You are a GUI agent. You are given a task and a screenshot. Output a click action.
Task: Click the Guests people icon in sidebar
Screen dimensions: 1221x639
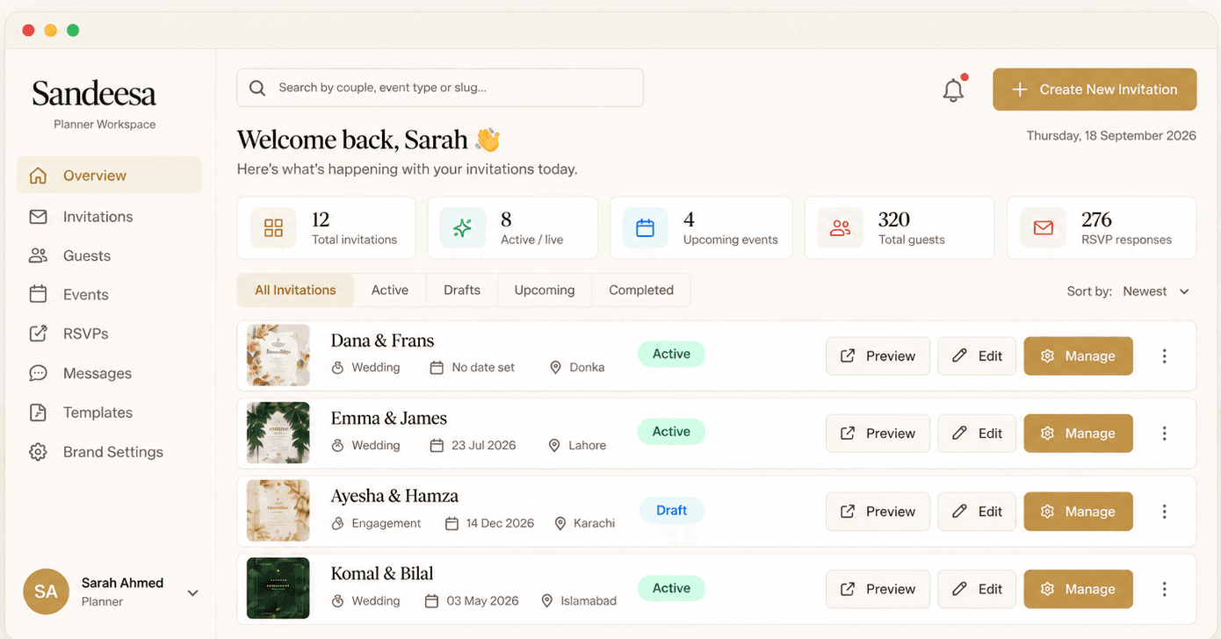[38, 255]
